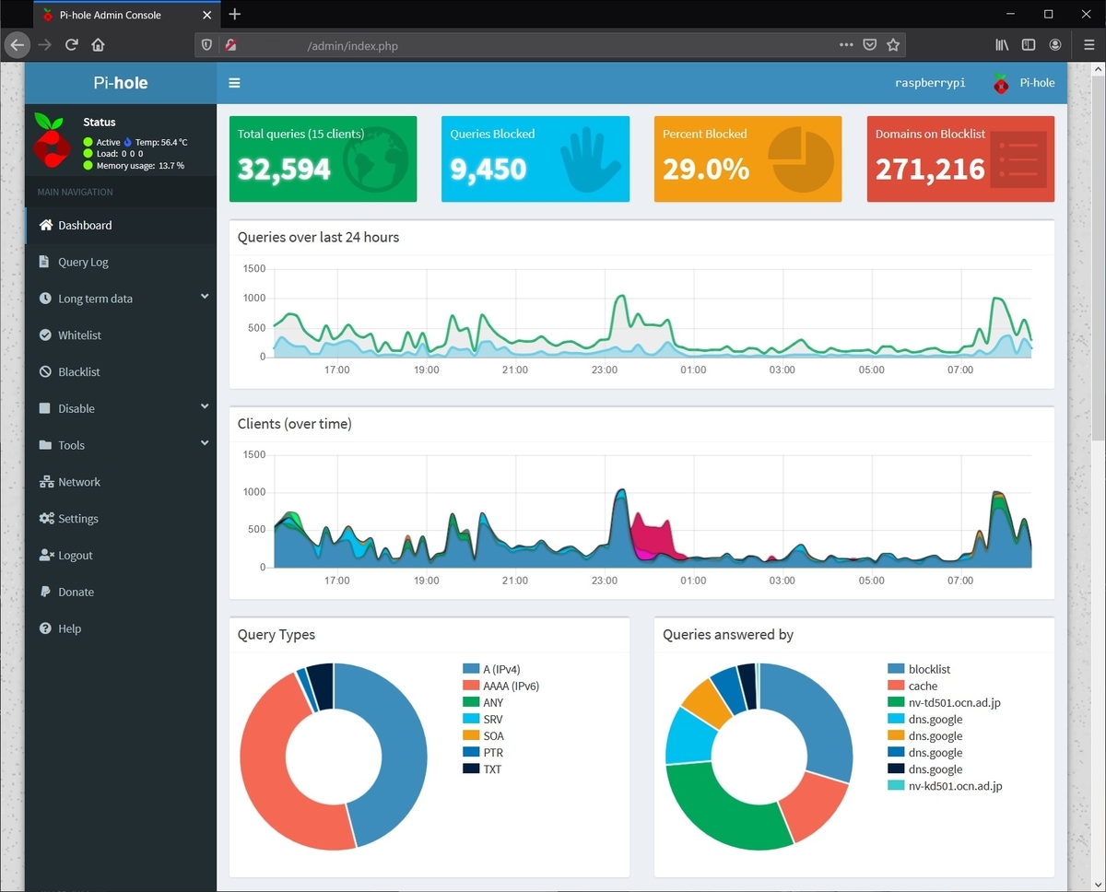Click the PTR legend entry

click(482, 752)
